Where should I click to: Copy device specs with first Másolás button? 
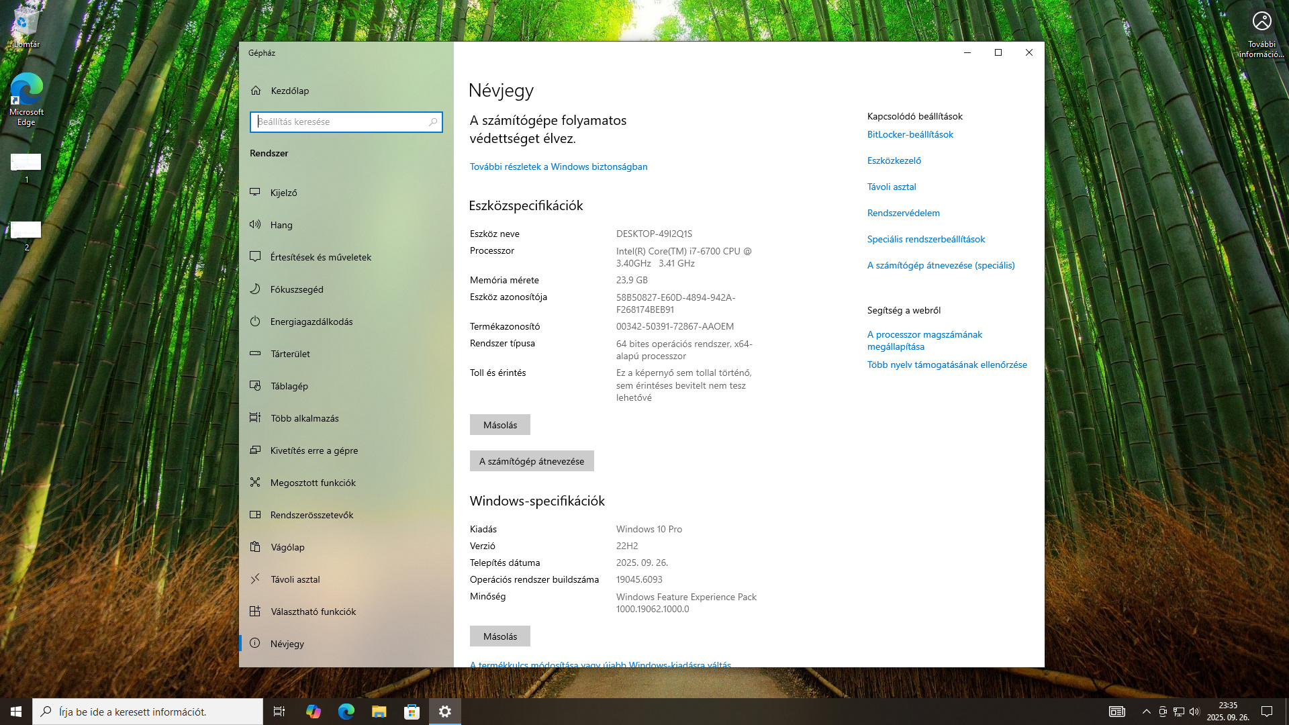[x=499, y=425]
